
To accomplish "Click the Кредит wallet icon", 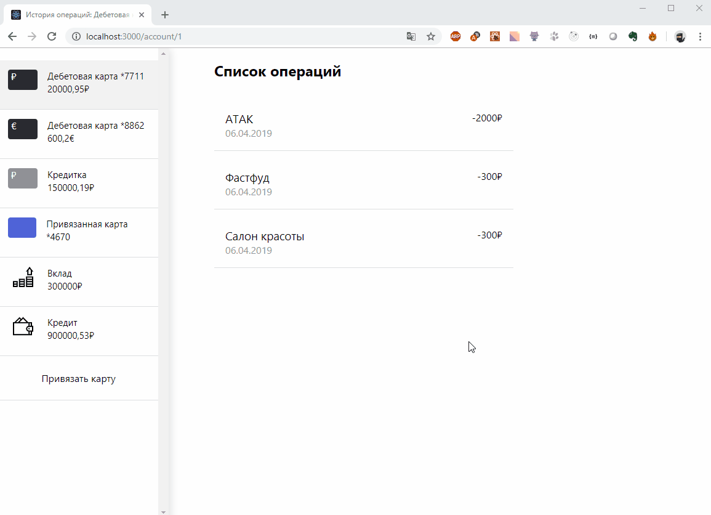I will (23, 326).
